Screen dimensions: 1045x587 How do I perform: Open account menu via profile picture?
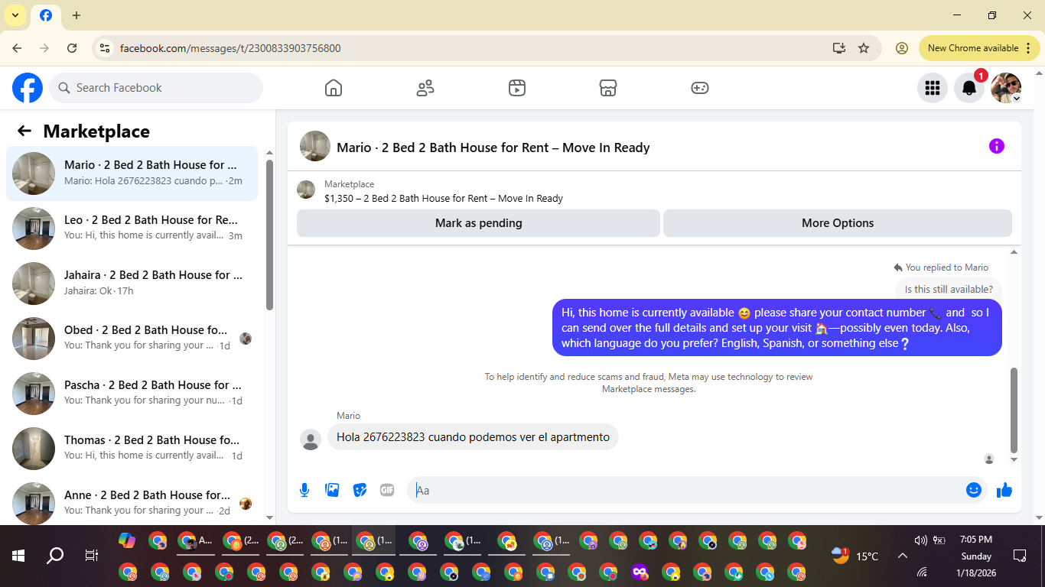tap(1006, 88)
